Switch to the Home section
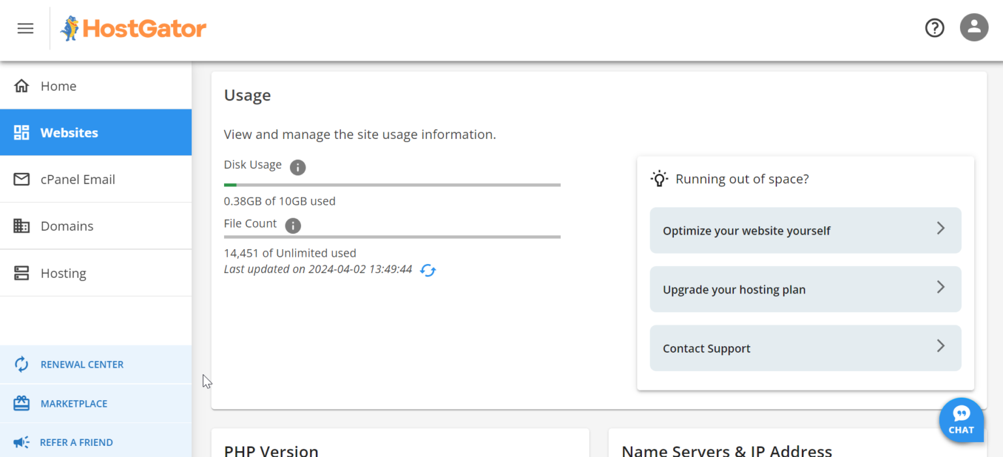This screenshot has height=457, width=1003. [x=58, y=85]
